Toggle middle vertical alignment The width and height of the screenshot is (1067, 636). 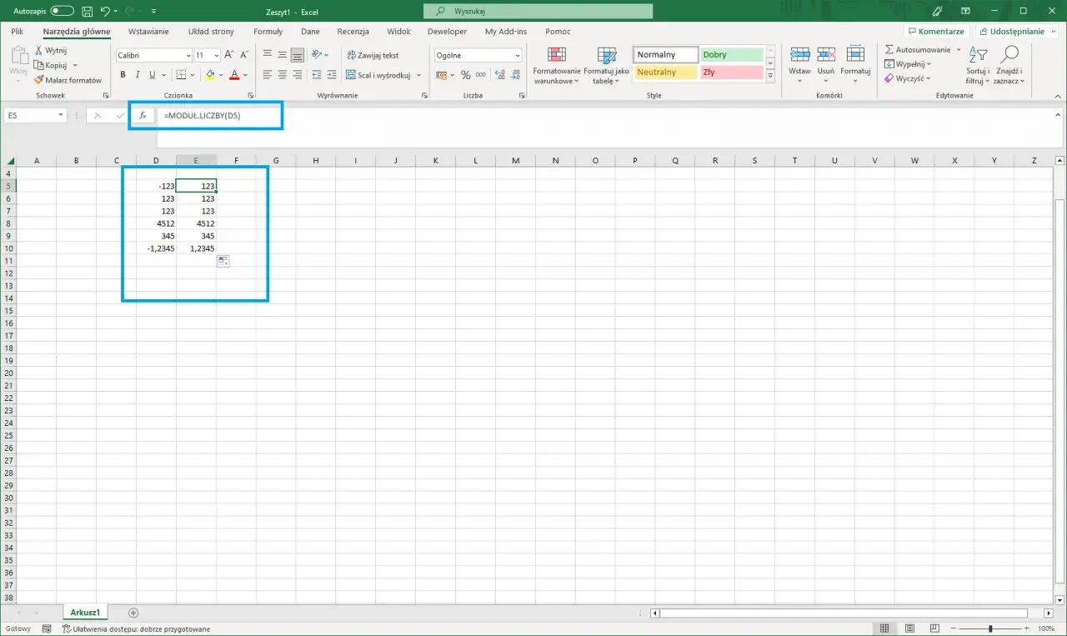[x=283, y=55]
